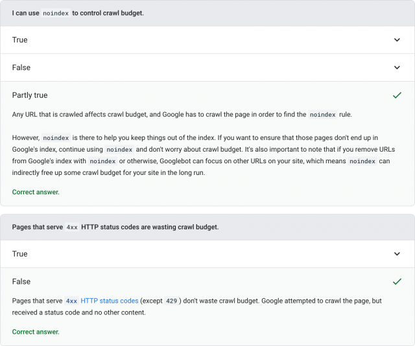Click the paragraph starting with 'However, noindex is there'
The height and width of the screenshot is (346, 415).
[x=201, y=156]
